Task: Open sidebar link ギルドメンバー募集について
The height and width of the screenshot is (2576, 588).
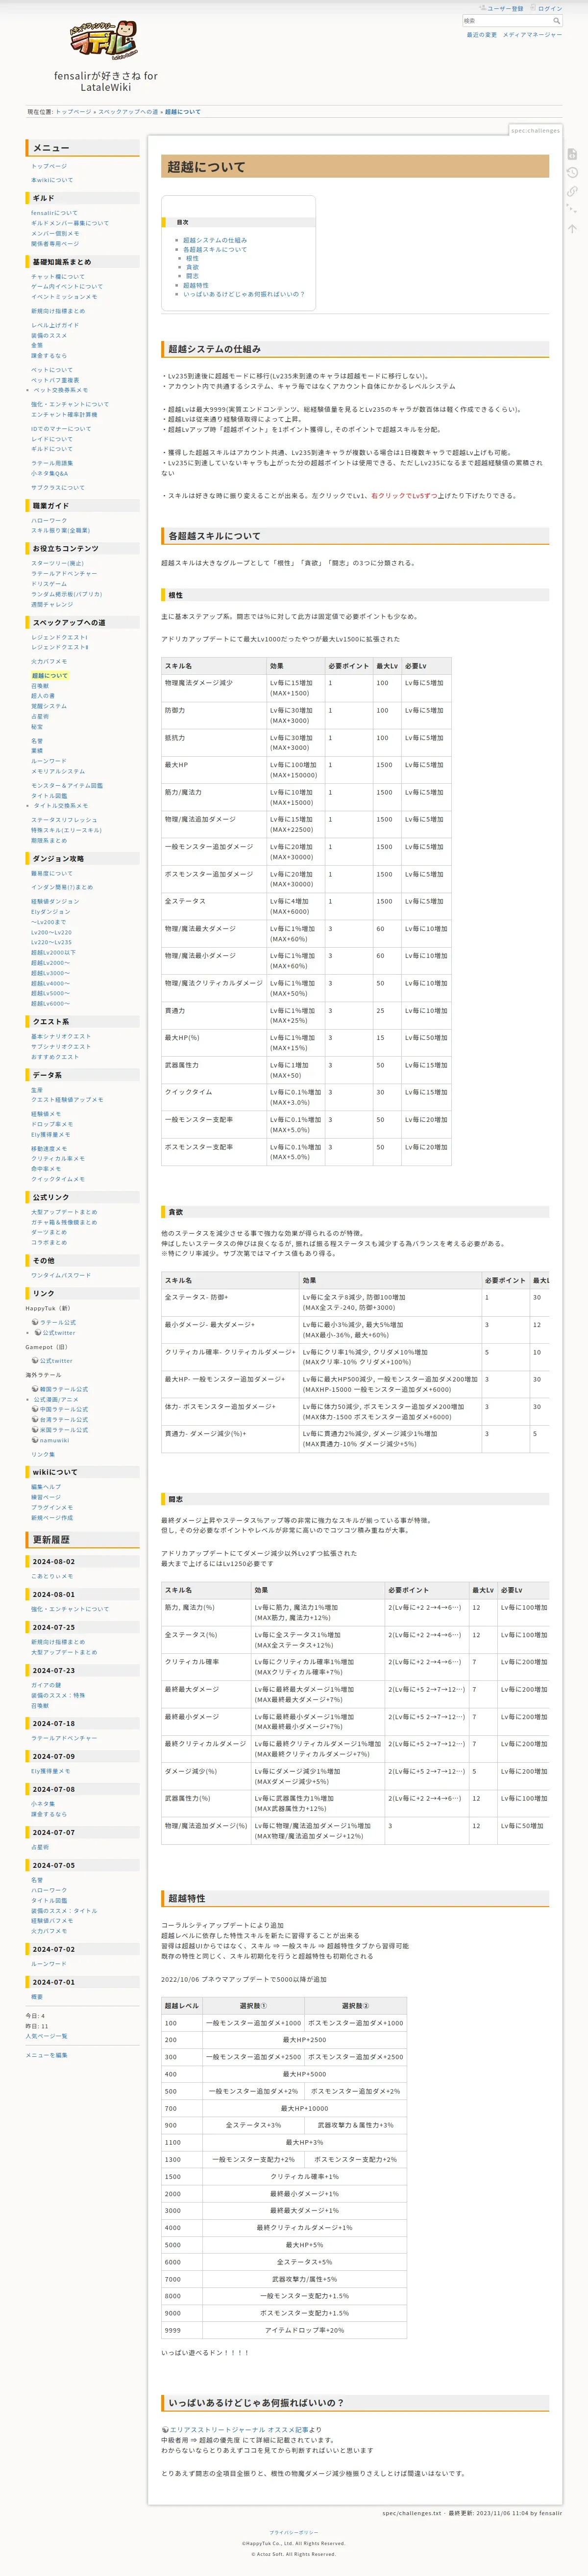Action: (x=70, y=223)
